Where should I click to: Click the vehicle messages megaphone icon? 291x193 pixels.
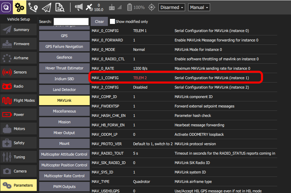(x=79, y=7)
